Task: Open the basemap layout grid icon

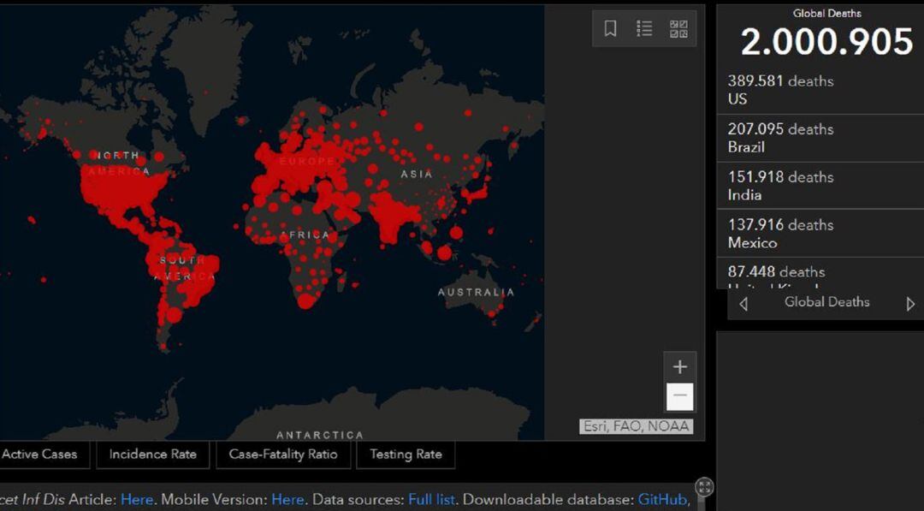Action: click(680, 28)
